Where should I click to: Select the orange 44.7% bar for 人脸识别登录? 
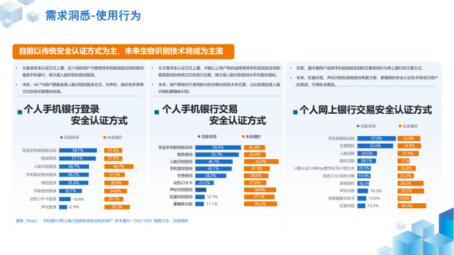[x=119, y=166]
